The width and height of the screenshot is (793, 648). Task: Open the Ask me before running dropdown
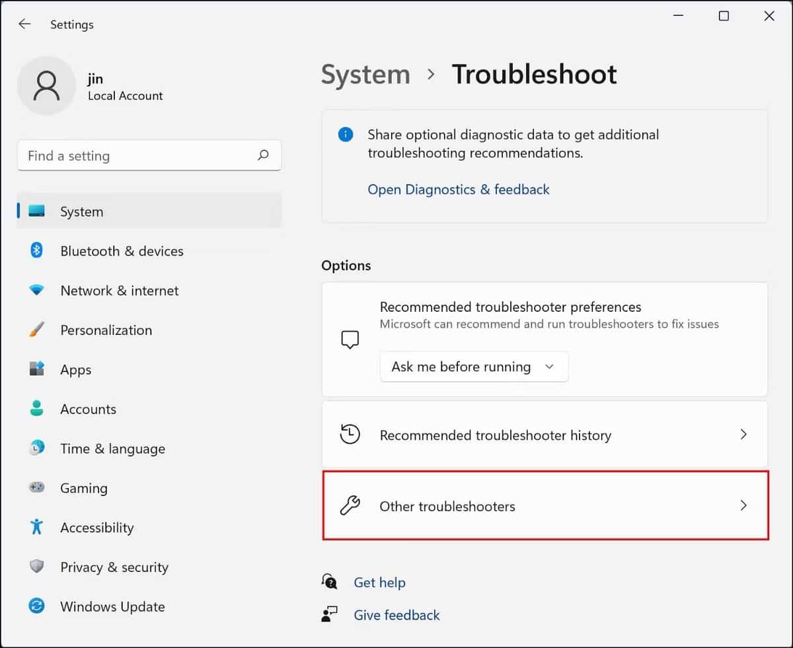click(x=474, y=367)
